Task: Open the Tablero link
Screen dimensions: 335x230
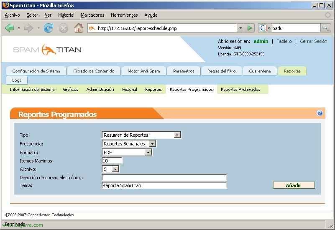Action: pyautogui.click(x=284, y=41)
